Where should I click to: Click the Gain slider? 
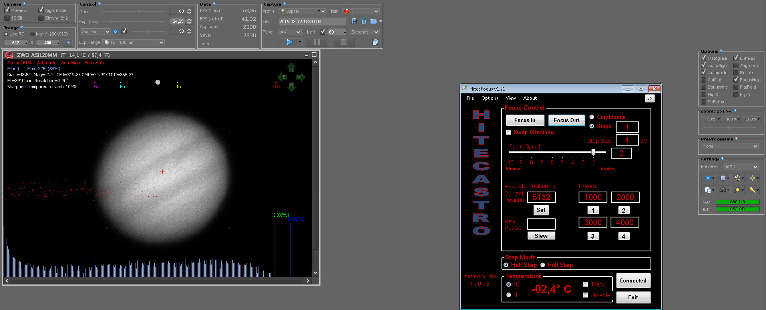pyautogui.click(x=133, y=11)
